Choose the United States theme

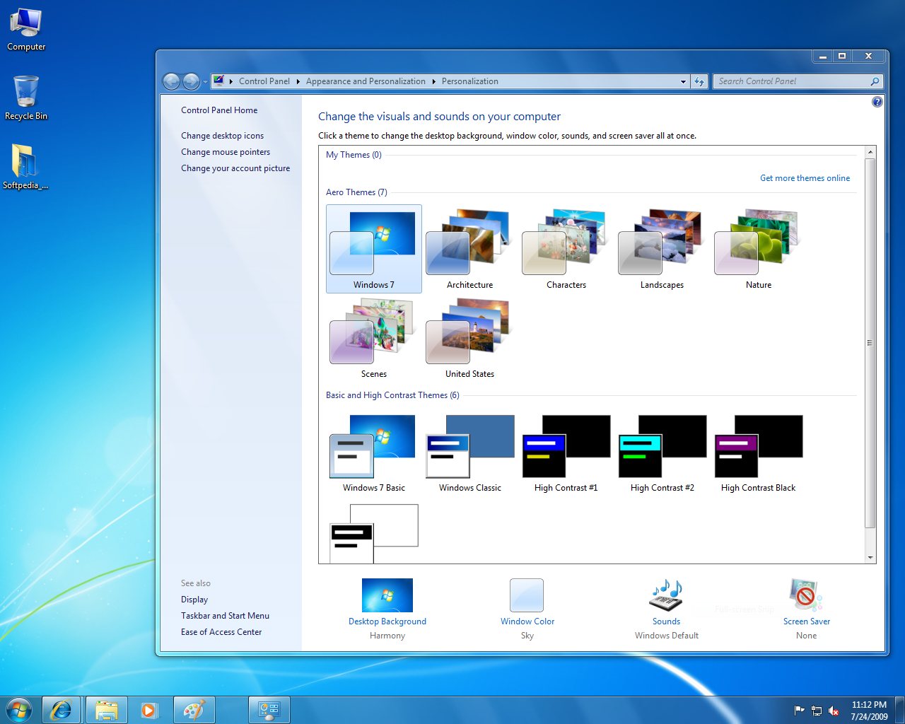(469, 338)
